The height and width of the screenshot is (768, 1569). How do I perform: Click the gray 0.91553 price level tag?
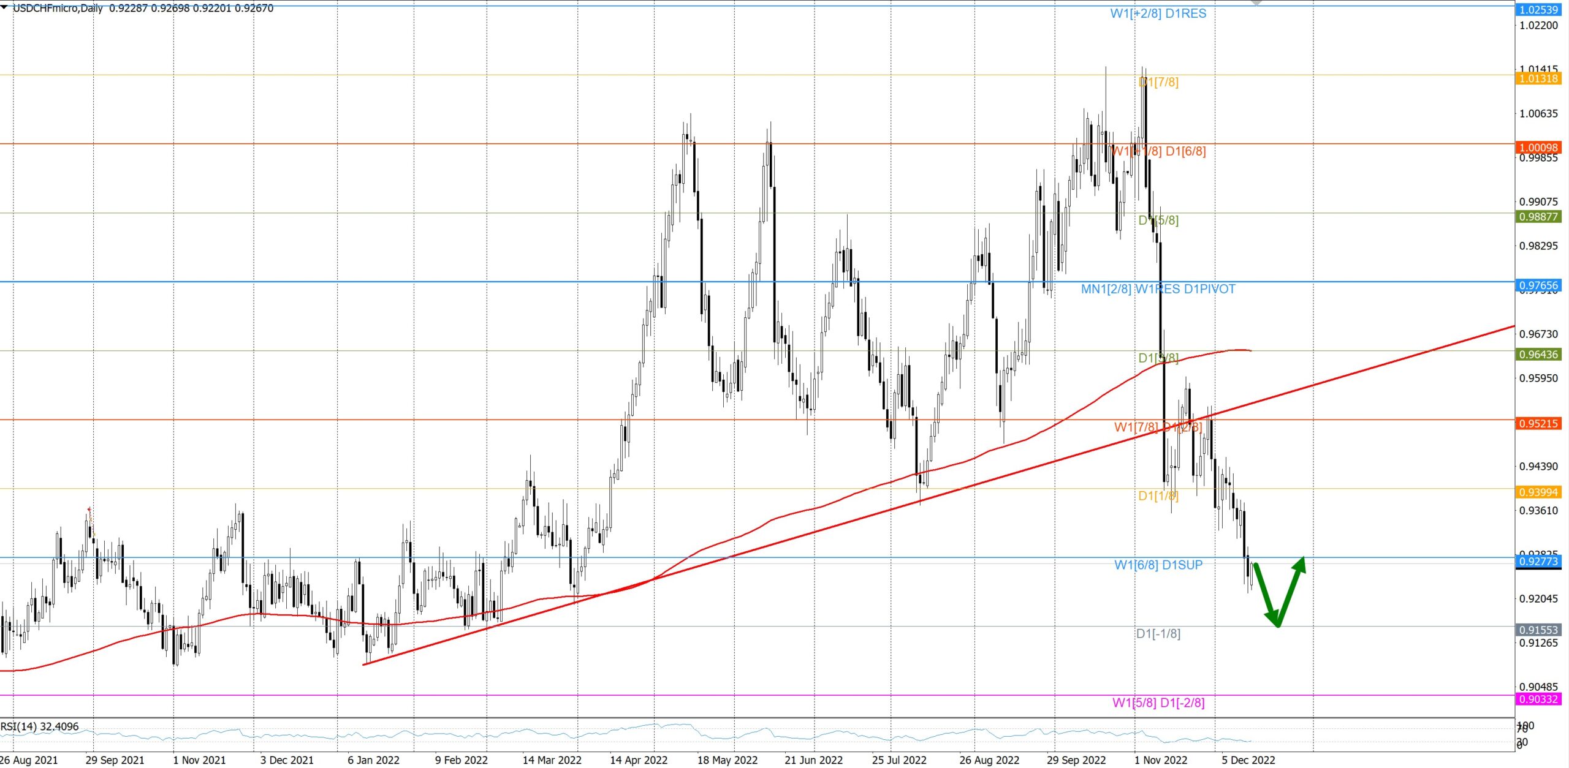click(x=1538, y=630)
